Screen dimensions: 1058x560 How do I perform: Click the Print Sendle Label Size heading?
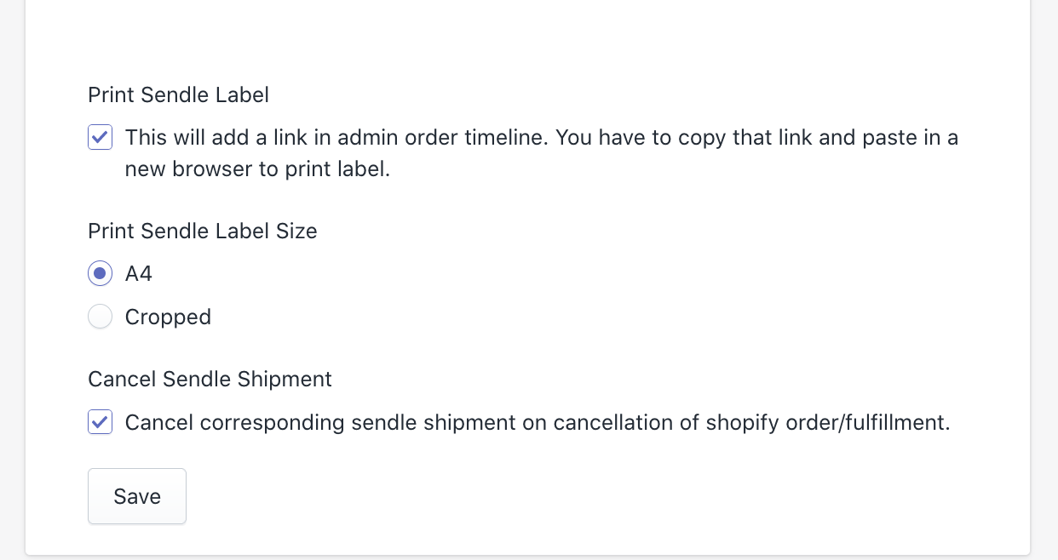202,231
